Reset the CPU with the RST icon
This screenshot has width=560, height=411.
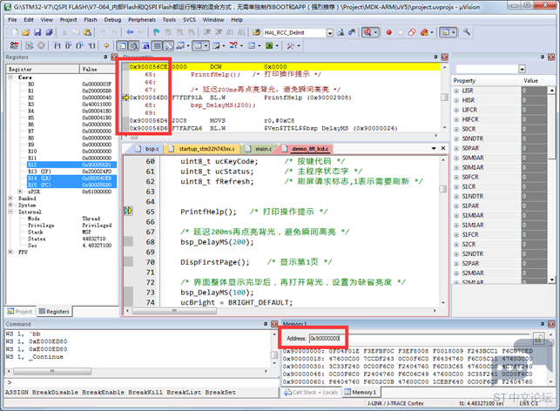coord(14,45)
